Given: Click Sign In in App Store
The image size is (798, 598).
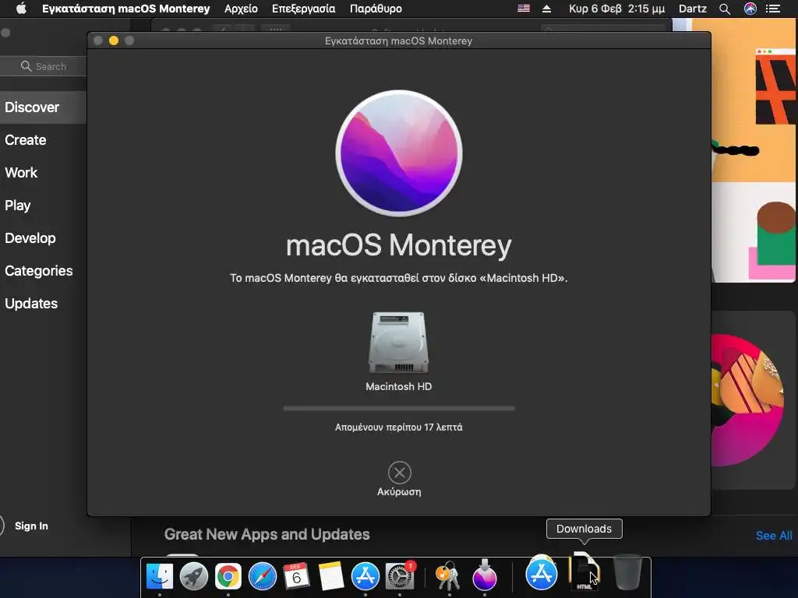Looking at the screenshot, I should click(31, 526).
